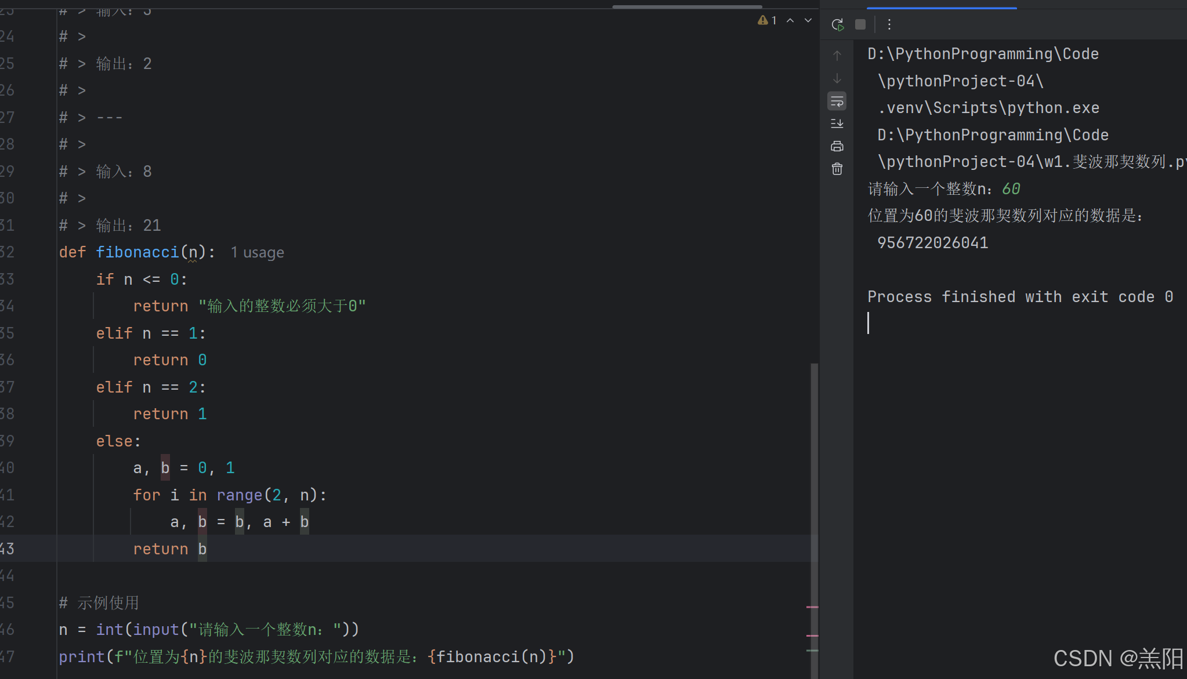
Task: Select line number 43 in the gutter
Action: click(7, 548)
